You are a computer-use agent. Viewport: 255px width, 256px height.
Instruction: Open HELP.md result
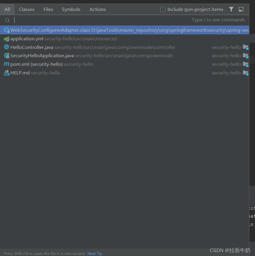(125, 73)
